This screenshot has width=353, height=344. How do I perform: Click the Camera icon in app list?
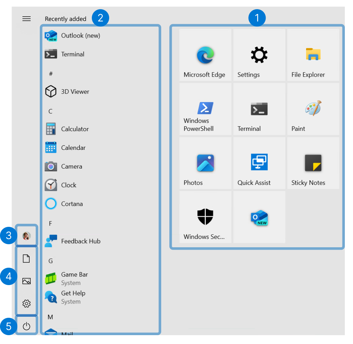pyautogui.click(x=51, y=166)
